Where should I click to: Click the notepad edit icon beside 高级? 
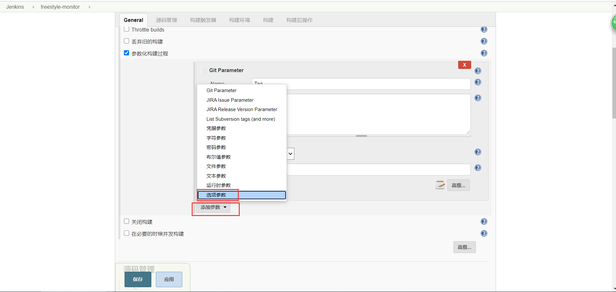pyautogui.click(x=440, y=185)
